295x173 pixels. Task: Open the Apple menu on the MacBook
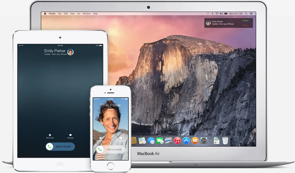(x=45, y=14)
